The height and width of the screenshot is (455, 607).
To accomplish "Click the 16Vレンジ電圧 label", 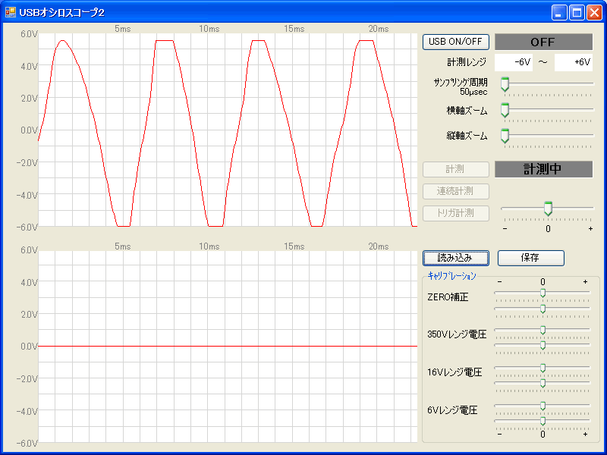I will (x=454, y=372).
